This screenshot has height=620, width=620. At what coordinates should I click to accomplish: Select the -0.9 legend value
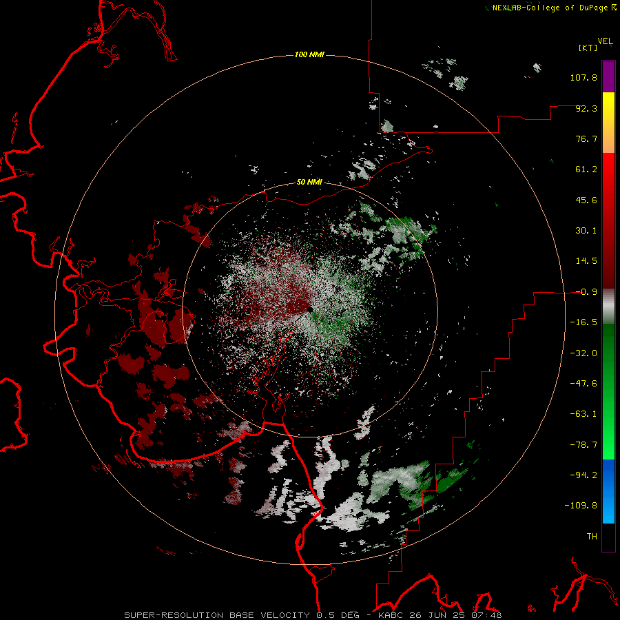coord(586,292)
